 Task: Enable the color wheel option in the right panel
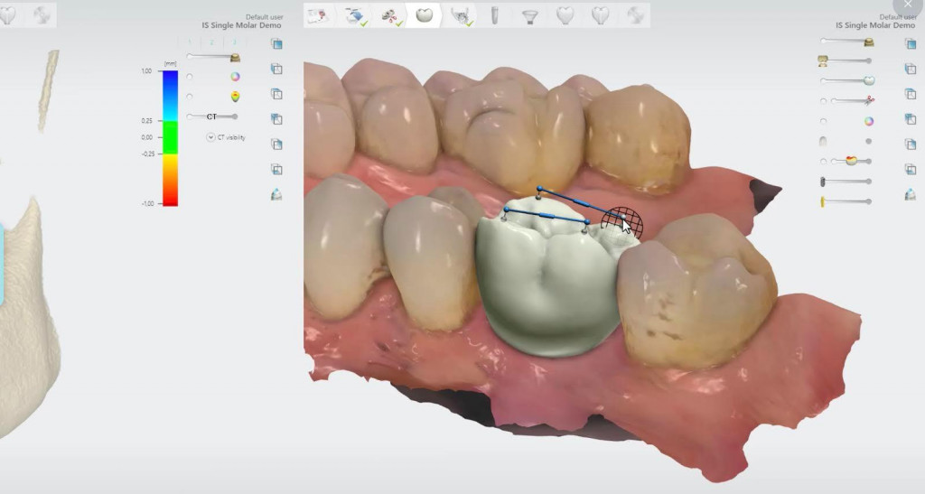point(868,121)
